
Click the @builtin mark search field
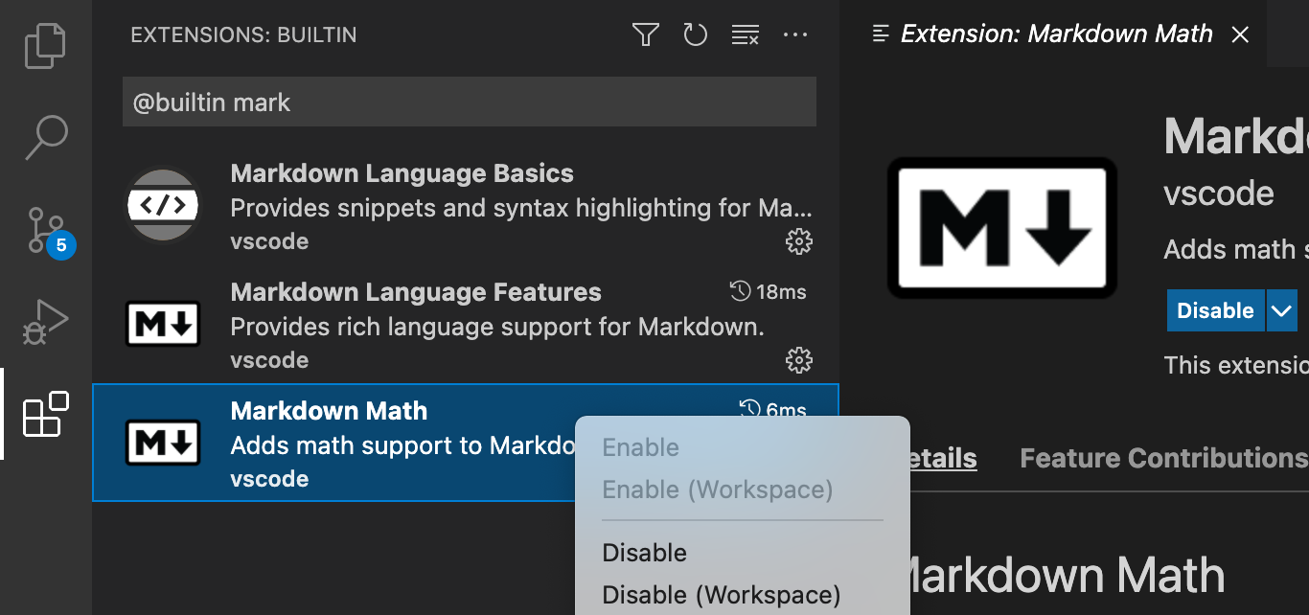pyautogui.click(x=469, y=102)
